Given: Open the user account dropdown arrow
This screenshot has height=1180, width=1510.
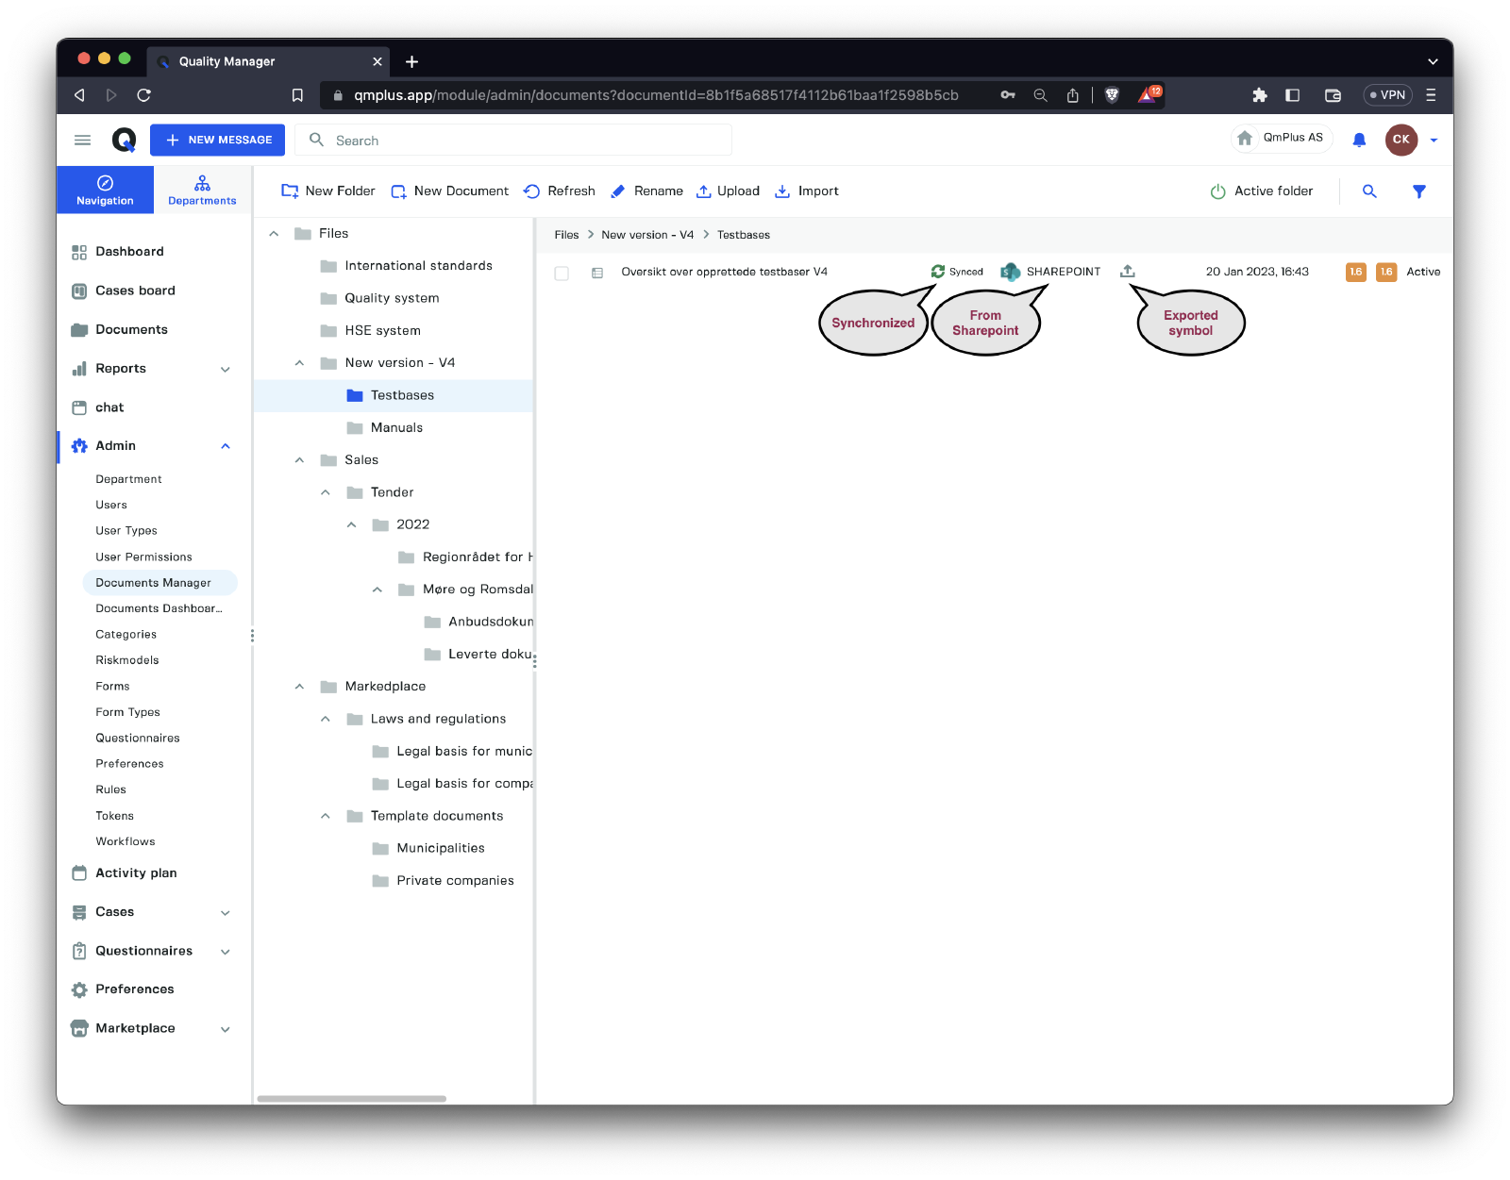Looking at the screenshot, I should click(x=1434, y=141).
